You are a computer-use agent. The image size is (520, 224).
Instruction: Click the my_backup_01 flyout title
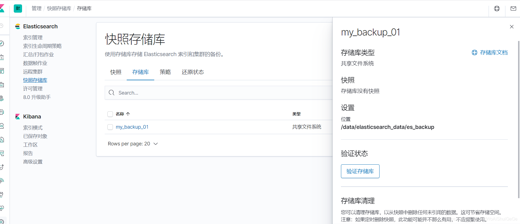click(370, 32)
